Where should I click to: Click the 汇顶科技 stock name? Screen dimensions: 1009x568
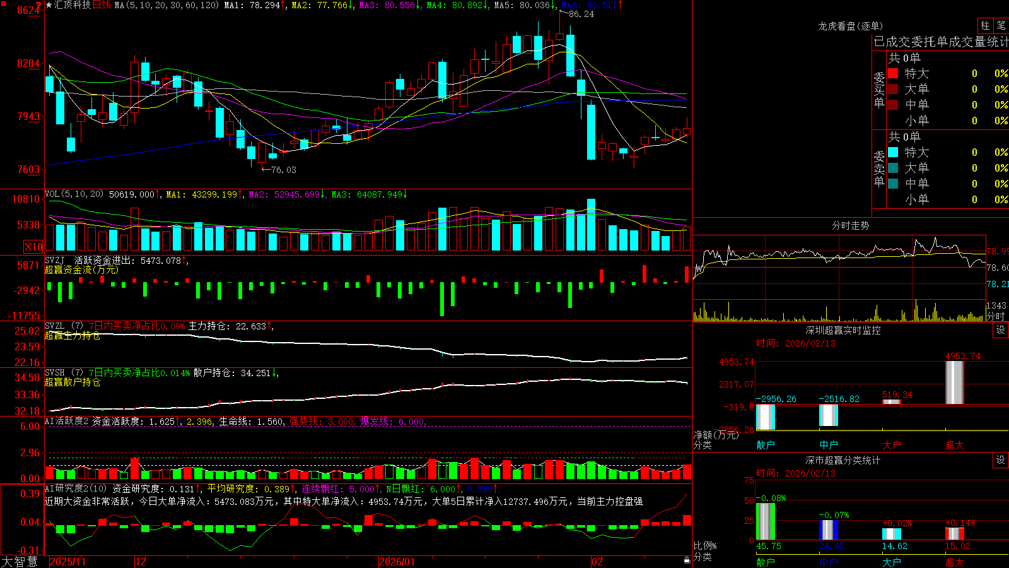coord(73,5)
